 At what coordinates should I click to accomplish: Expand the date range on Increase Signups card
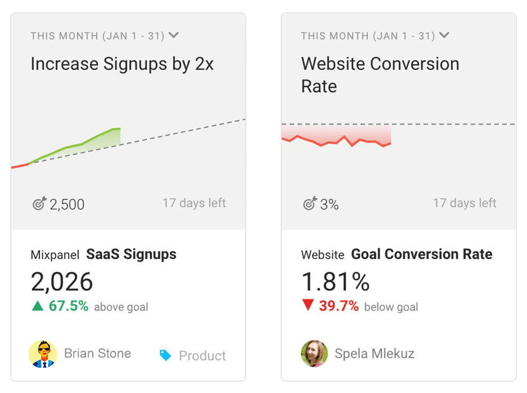[x=174, y=35]
